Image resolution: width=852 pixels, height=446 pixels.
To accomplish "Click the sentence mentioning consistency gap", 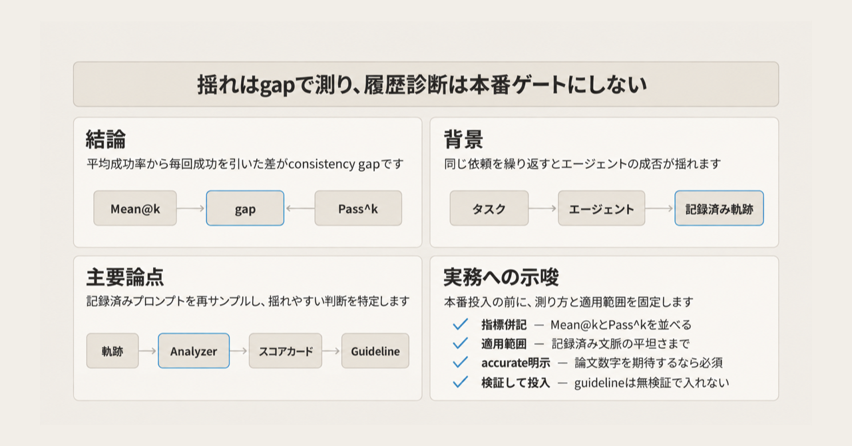I will click(x=245, y=164).
